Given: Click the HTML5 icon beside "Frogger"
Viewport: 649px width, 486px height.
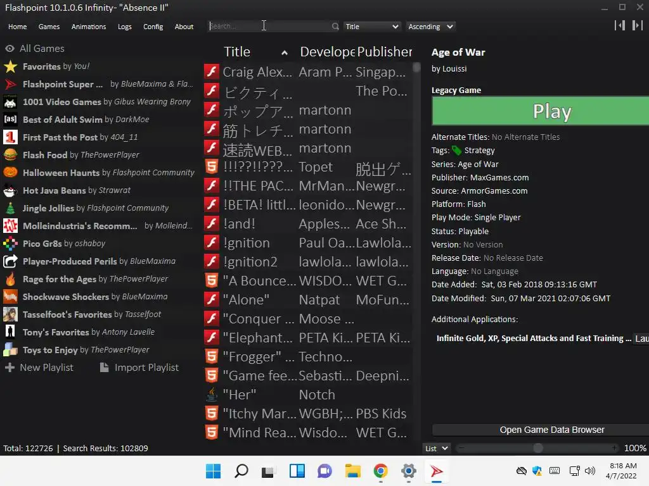Looking at the screenshot, I should (x=212, y=357).
